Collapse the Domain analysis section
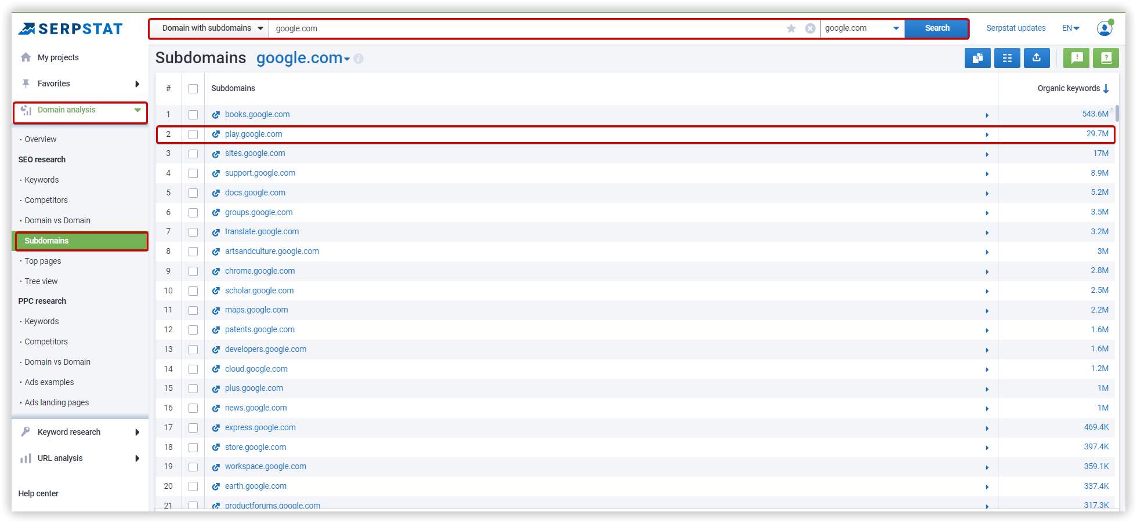The width and height of the screenshot is (1137, 523). point(137,110)
